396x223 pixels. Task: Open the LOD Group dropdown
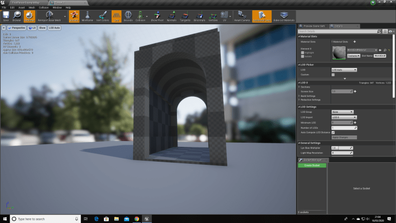click(343, 112)
